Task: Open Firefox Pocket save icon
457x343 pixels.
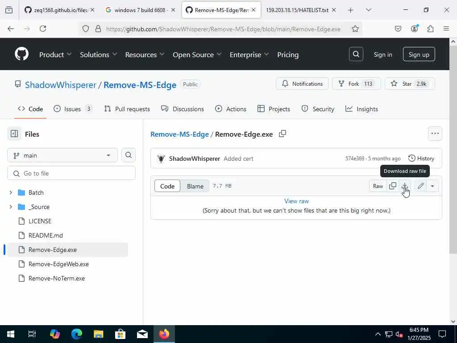Action: click(398, 29)
